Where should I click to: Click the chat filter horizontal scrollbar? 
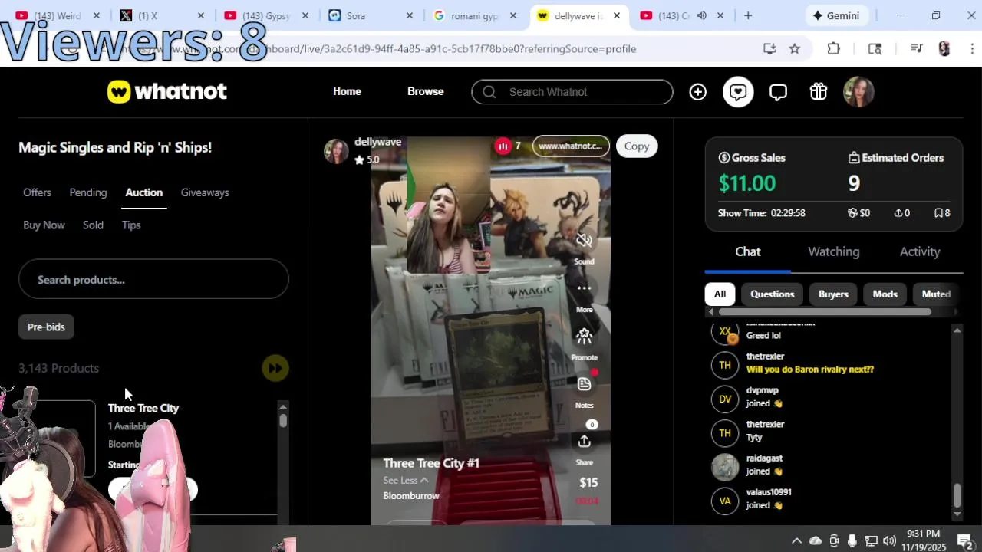pos(825,311)
